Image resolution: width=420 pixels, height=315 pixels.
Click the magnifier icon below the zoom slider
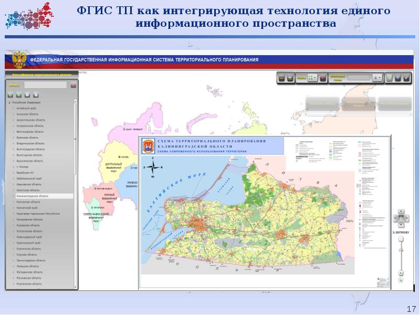(x=401, y=280)
